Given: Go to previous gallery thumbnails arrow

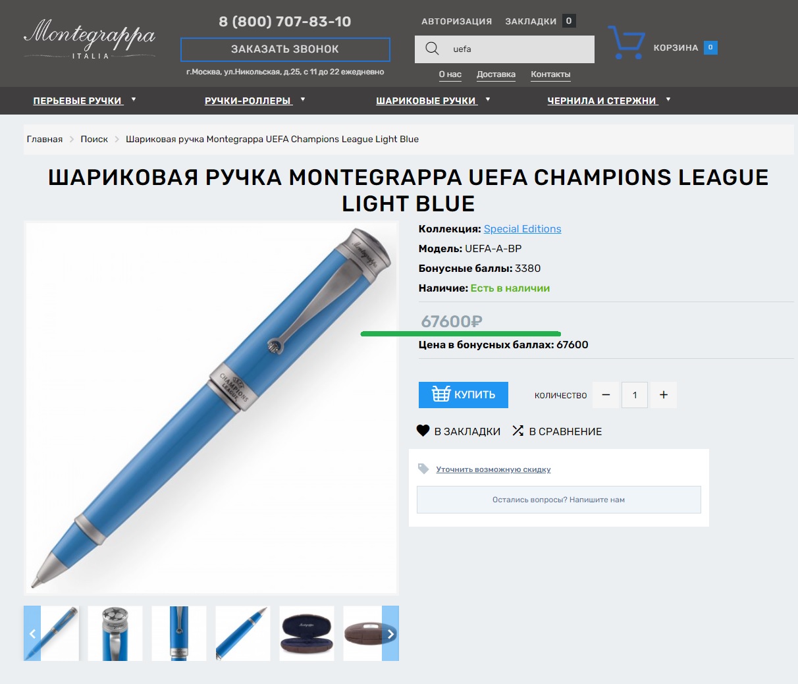Looking at the screenshot, I should click(32, 633).
